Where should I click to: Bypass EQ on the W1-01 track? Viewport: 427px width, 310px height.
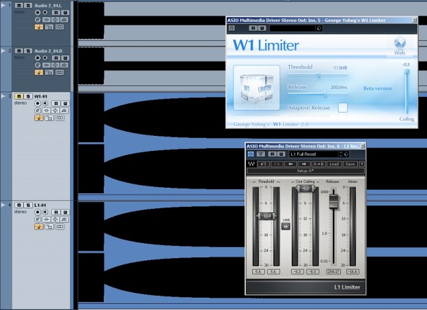[55, 111]
